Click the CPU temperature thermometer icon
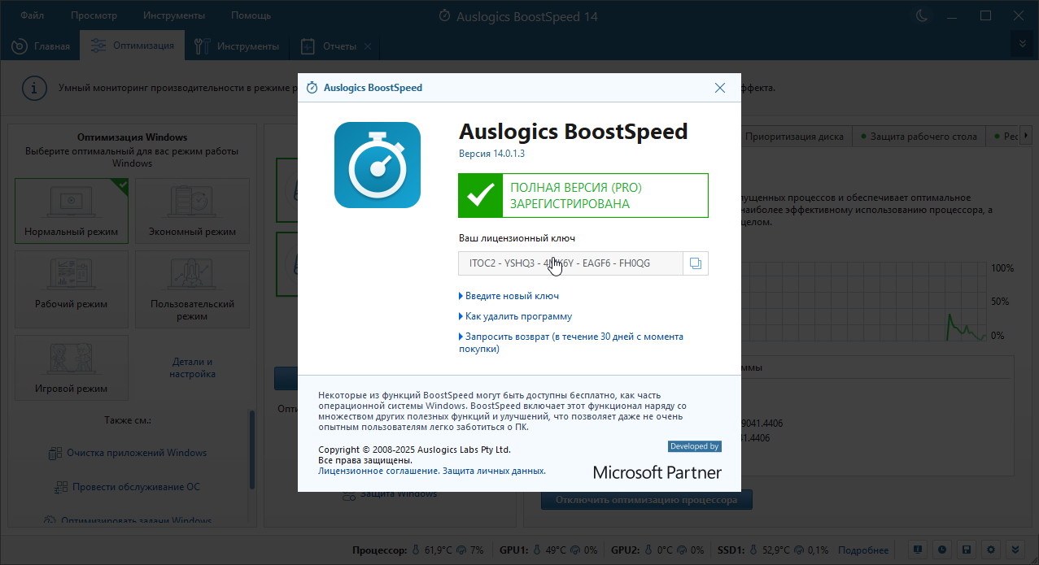The image size is (1039, 565). [x=416, y=550]
